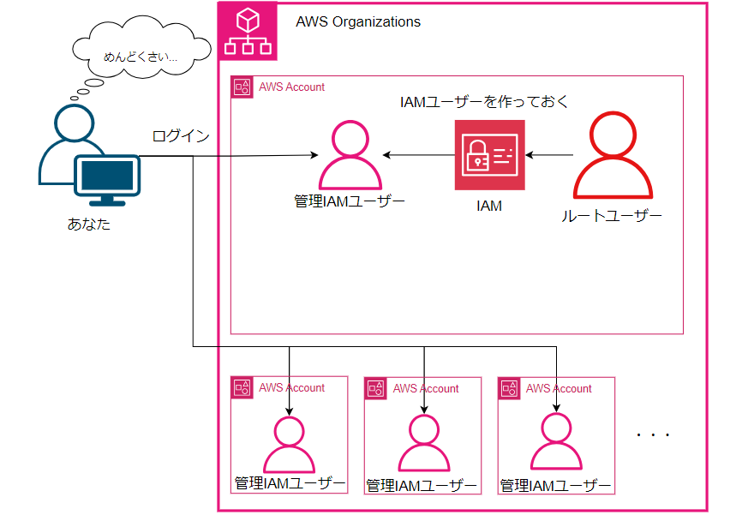Viewport: 736px width, 515px height.
Task: Click AWS Account label of the large box
Action: pos(291,87)
